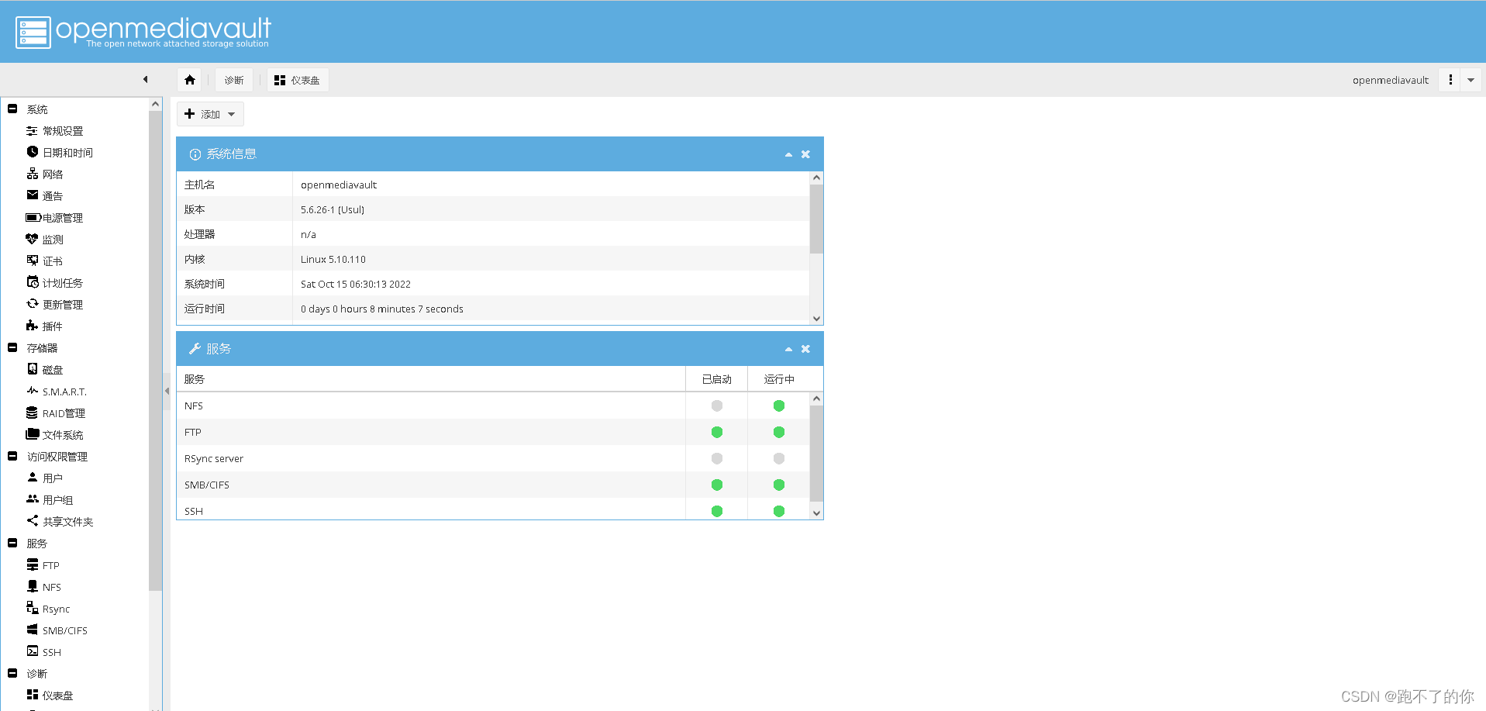Screen dimensions: 1486x711
Task: Select the 运行时间 uptime row
Action: 493,309
